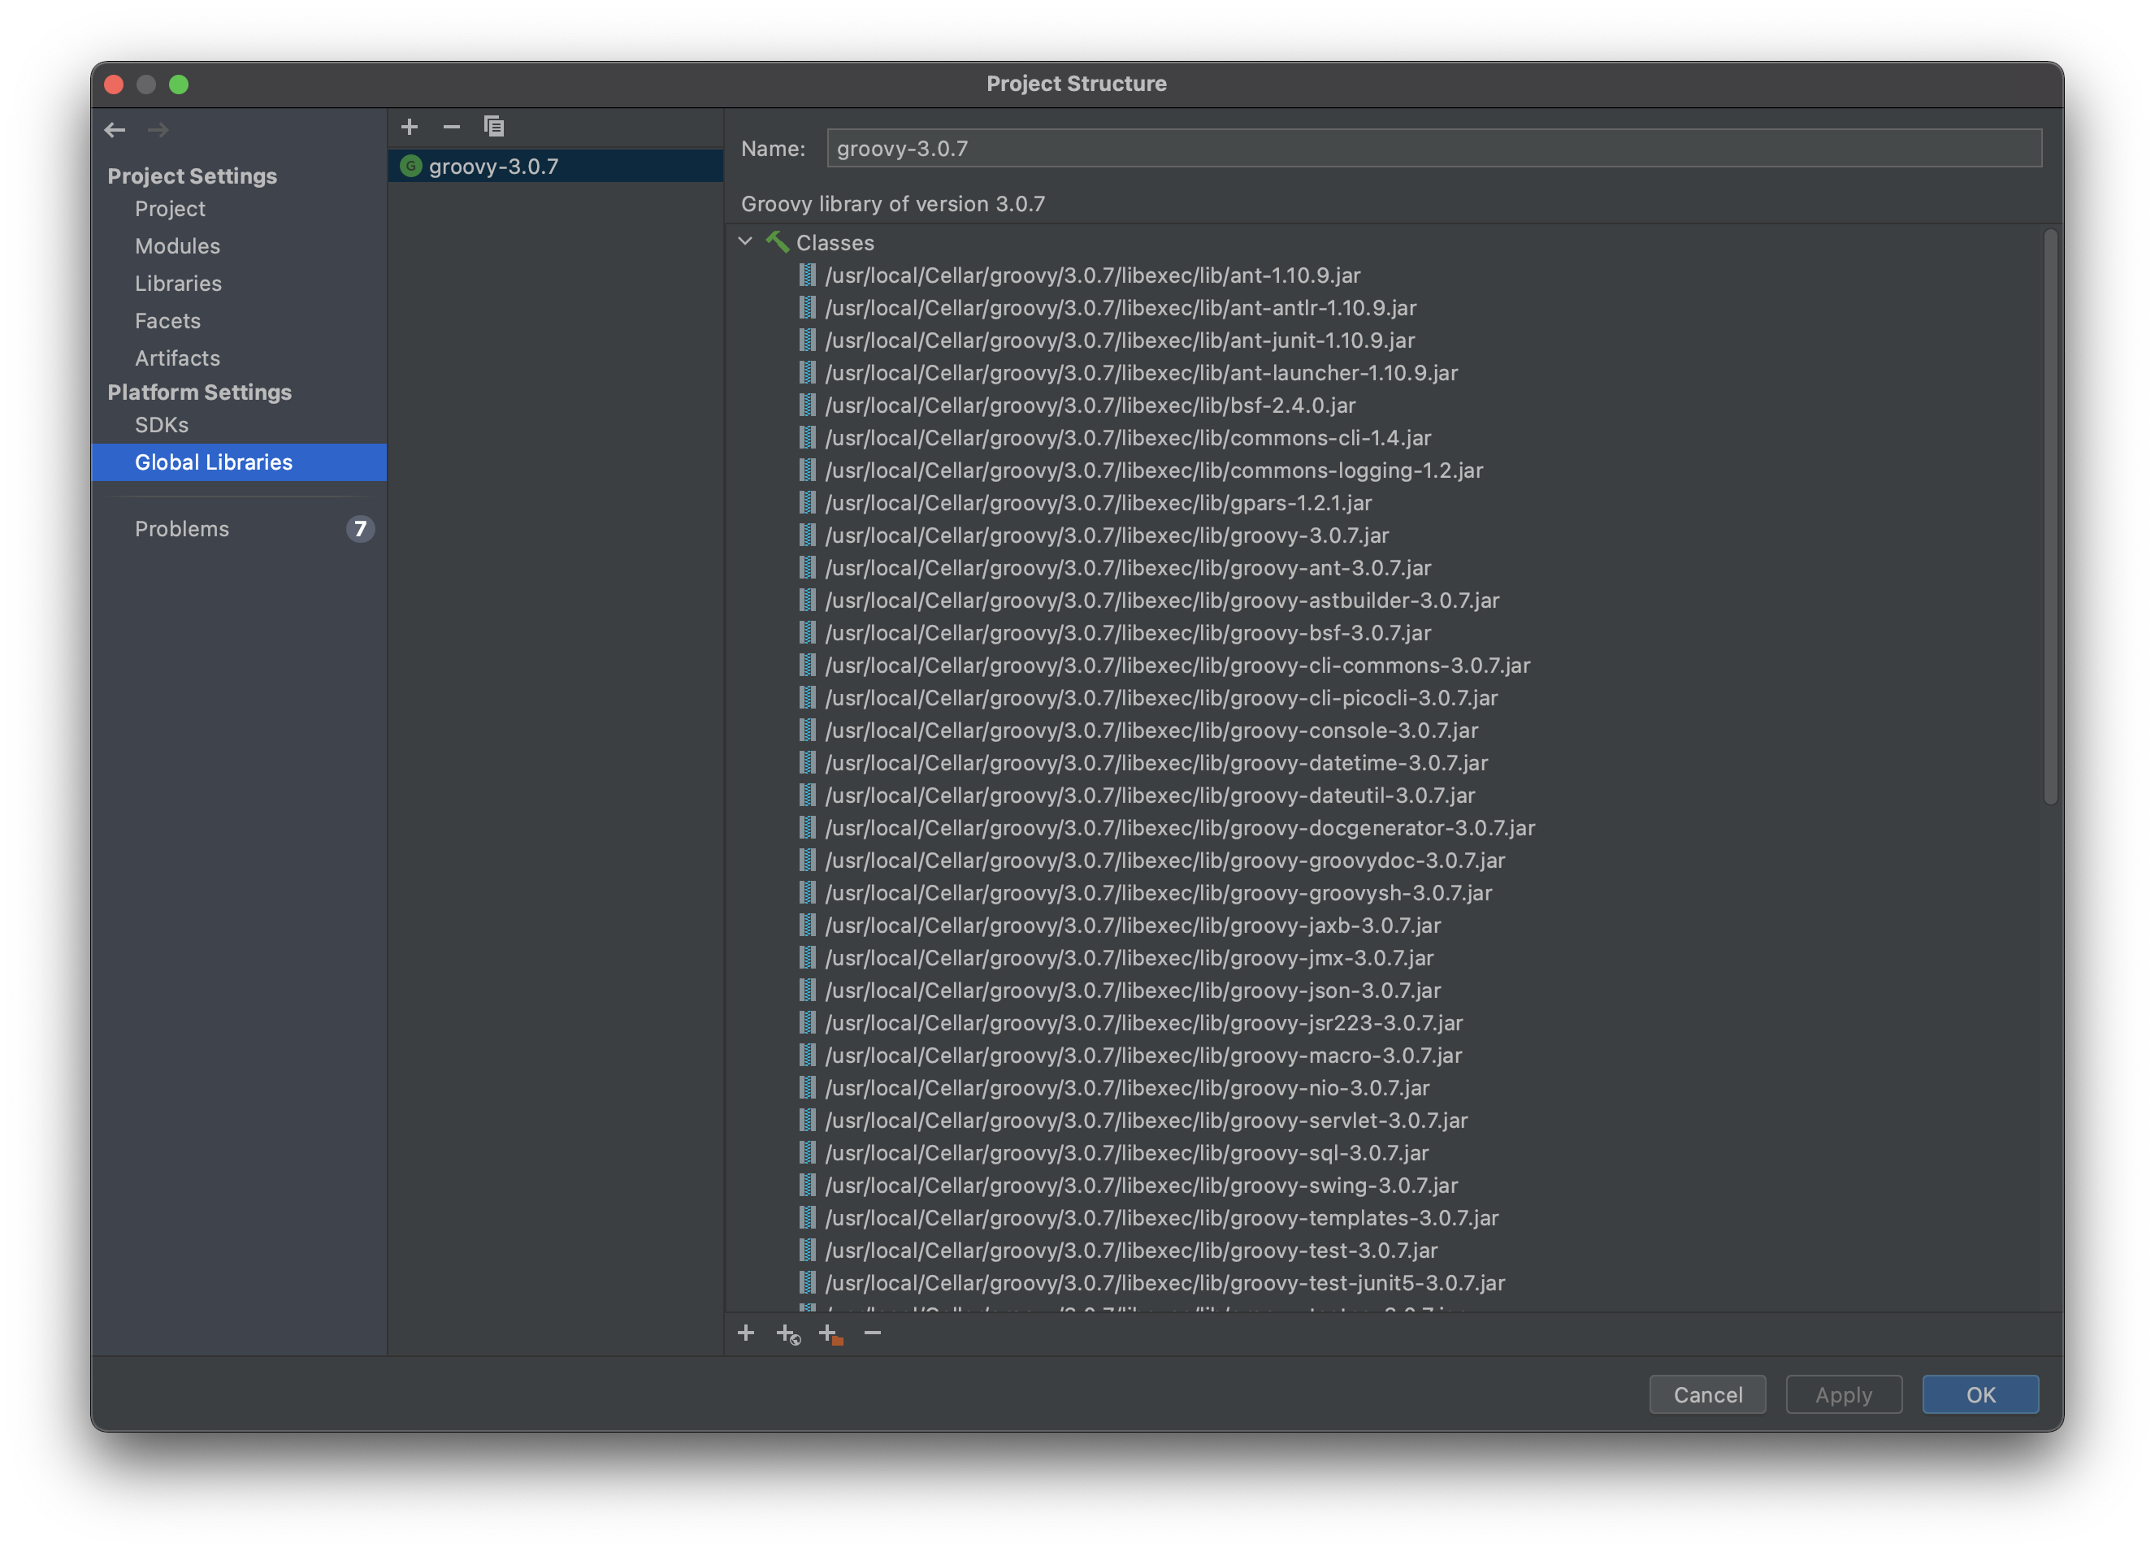This screenshot has width=2155, height=1552.
Task: Click the classes list vertical scrollbar
Action: [2050, 518]
